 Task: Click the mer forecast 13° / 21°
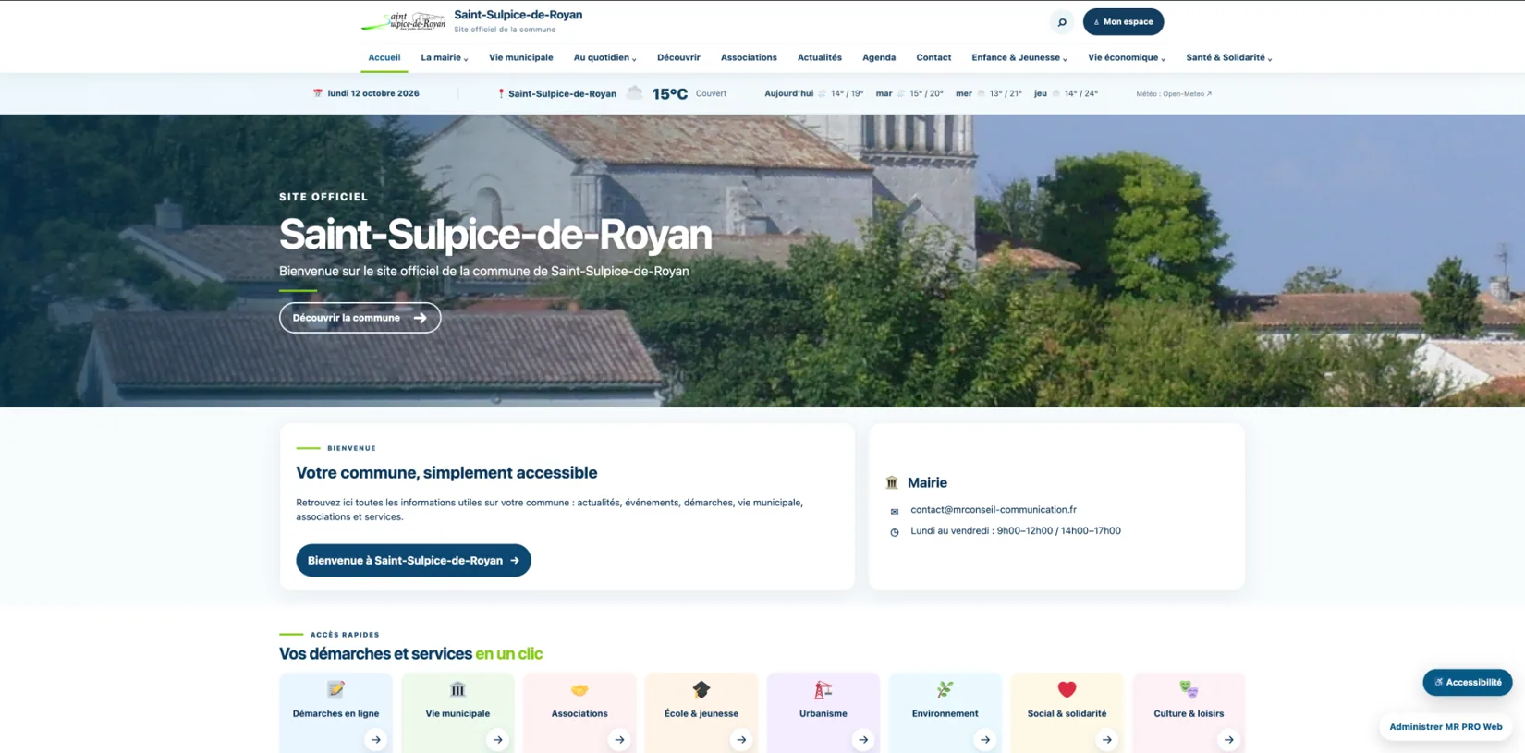click(x=989, y=93)
